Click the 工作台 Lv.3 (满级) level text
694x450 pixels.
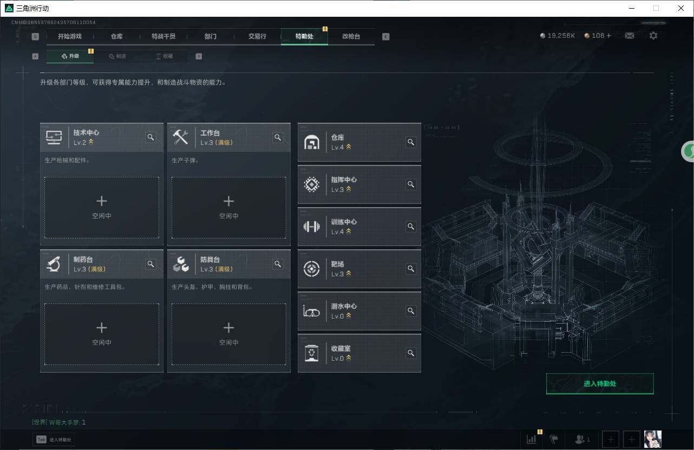click(x=217, y=142)
